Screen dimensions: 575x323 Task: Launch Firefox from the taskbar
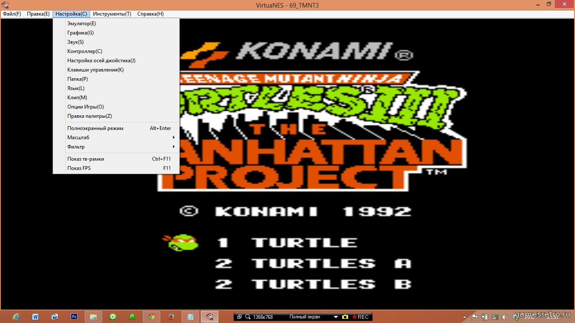171,316
